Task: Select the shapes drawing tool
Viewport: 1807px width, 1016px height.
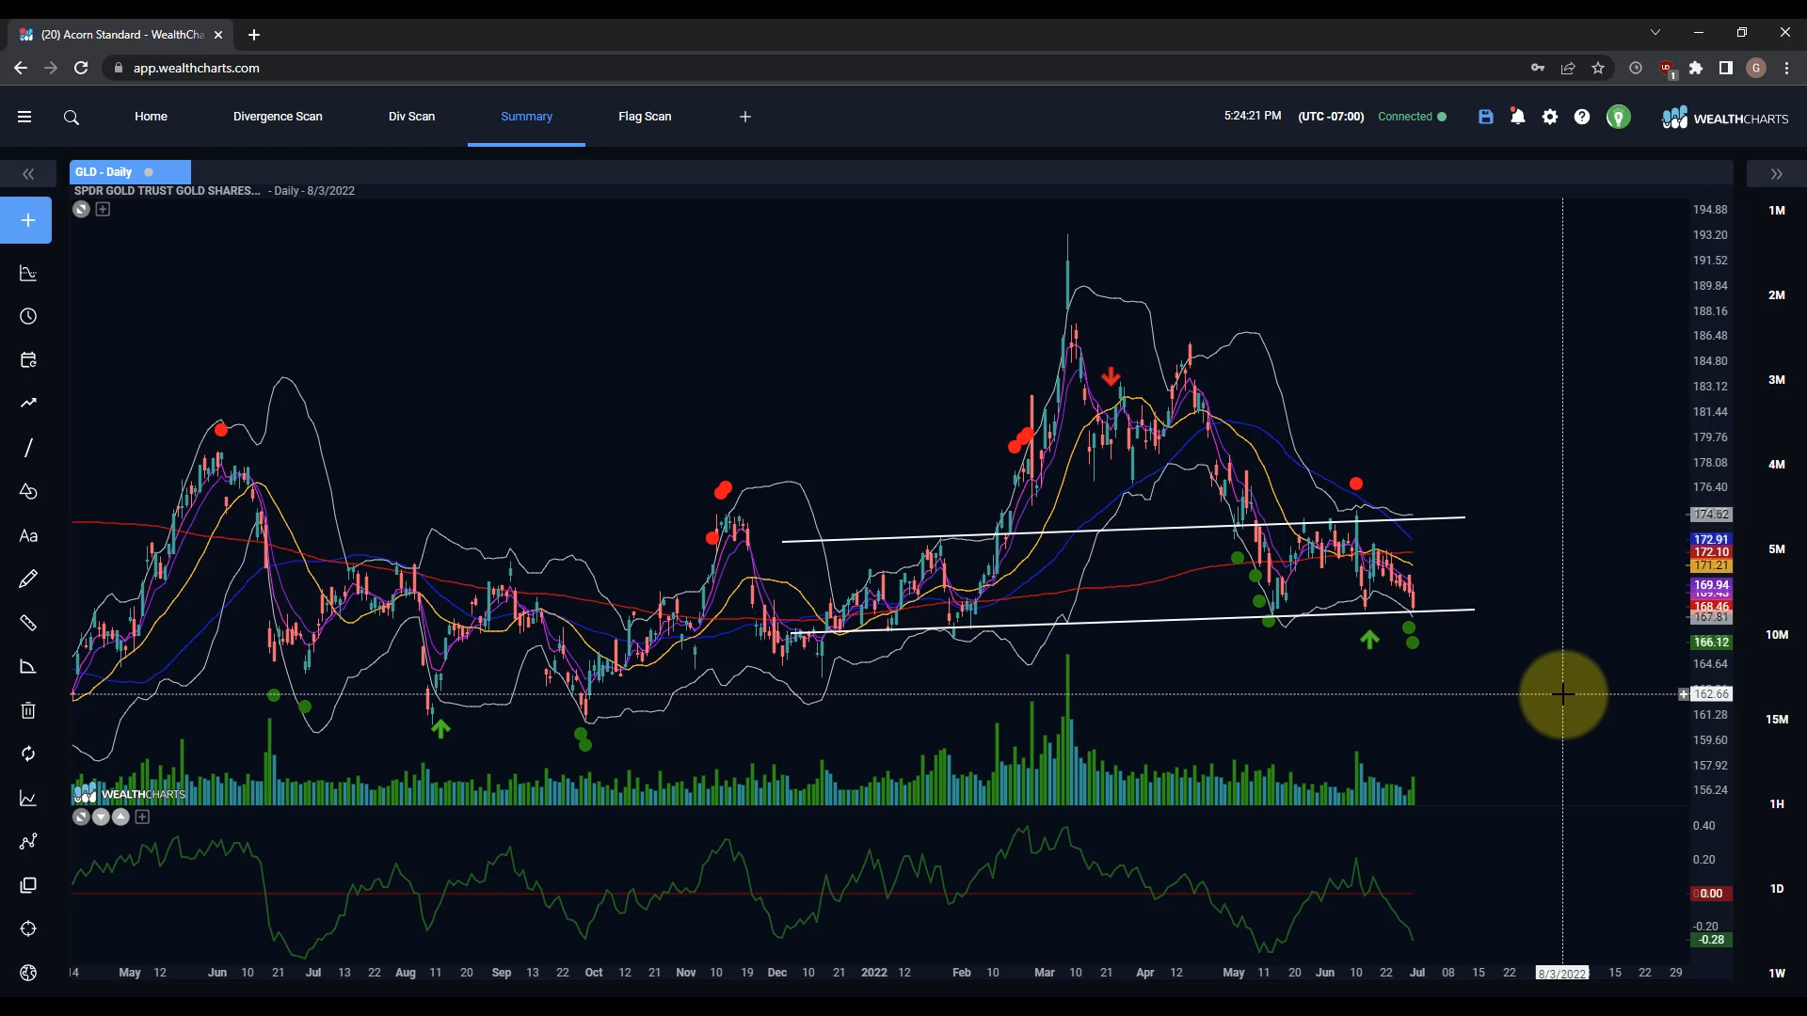Action: 28,492
